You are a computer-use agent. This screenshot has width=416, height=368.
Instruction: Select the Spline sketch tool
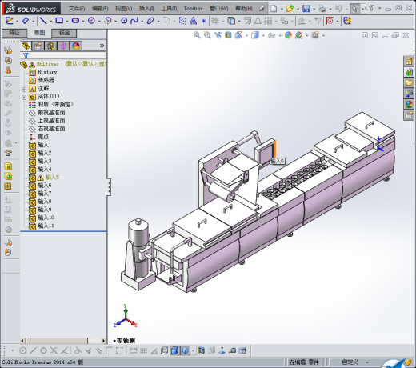(x=134, y=21)
